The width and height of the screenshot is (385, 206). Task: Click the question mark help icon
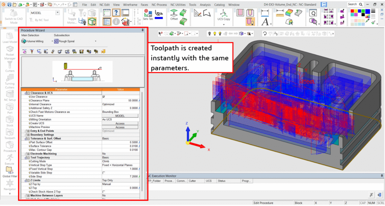pos(116,13)
